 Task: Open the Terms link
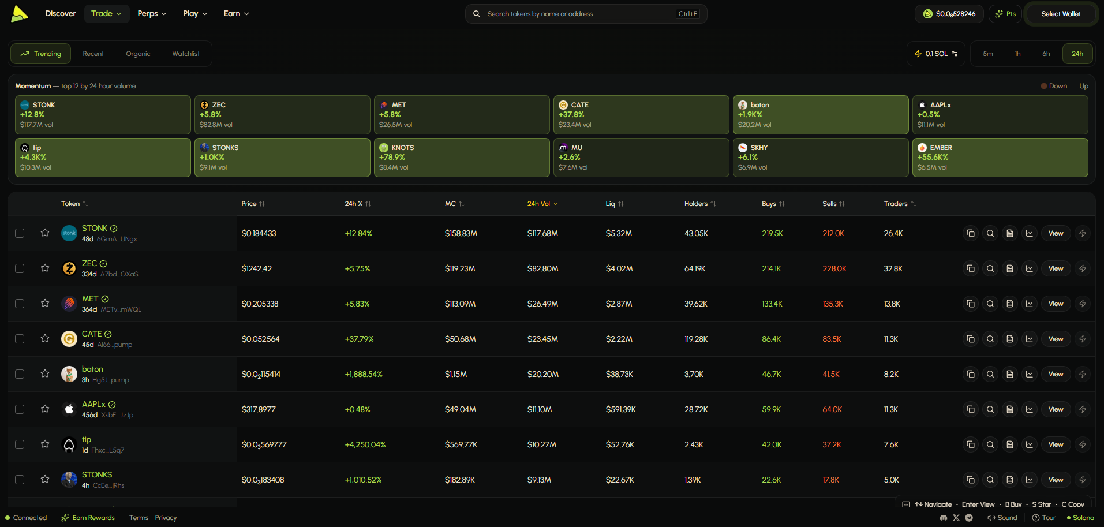pyautogui.click(x=139, y=518)
